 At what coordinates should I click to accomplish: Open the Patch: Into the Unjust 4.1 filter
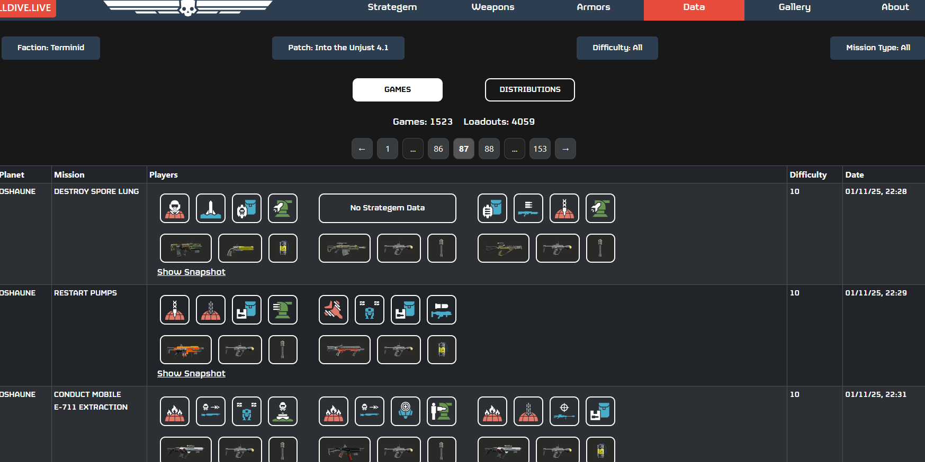(x=338, y=48)
